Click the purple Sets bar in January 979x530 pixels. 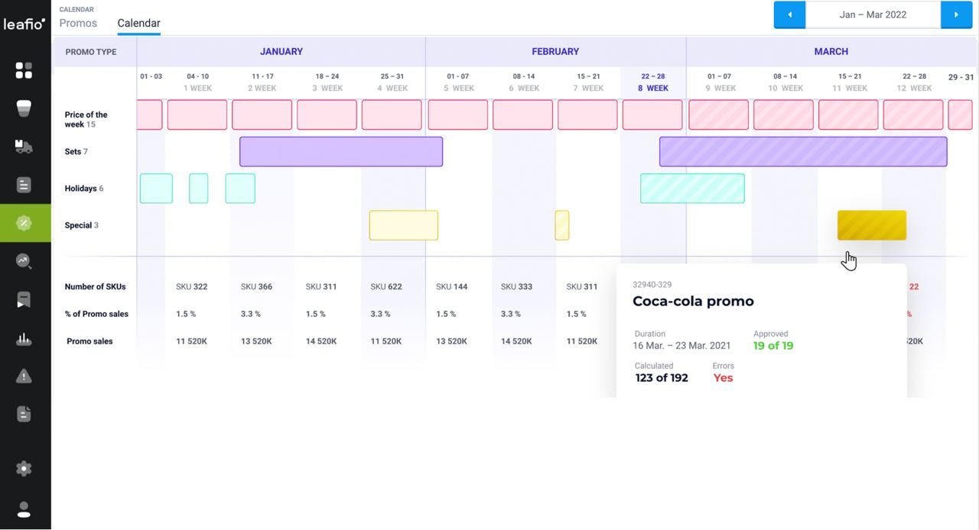point(341,151)
